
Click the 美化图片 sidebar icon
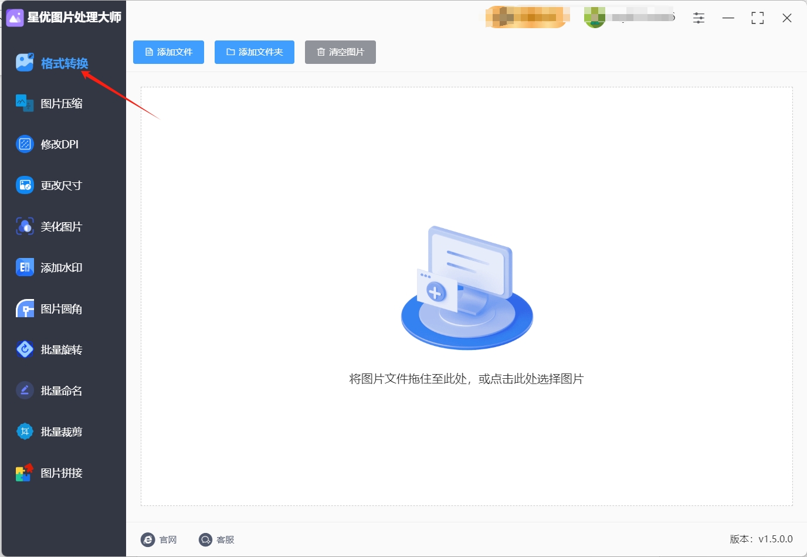[25, 226]
